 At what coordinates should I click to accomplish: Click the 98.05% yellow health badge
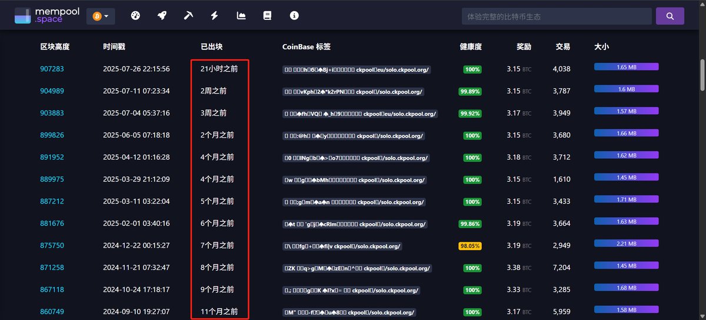coord(470,246)
